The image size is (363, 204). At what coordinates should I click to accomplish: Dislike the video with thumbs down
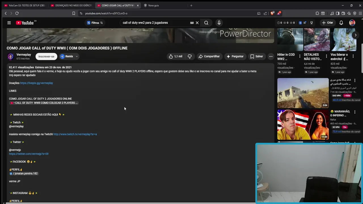(190, 56)
